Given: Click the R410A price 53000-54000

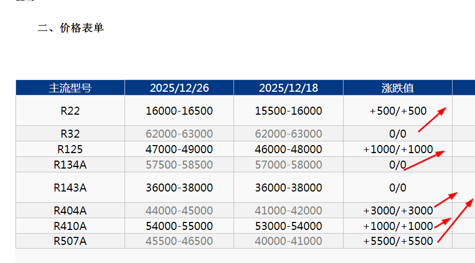Looking at the screenshot, I should (x=289, y=226).
